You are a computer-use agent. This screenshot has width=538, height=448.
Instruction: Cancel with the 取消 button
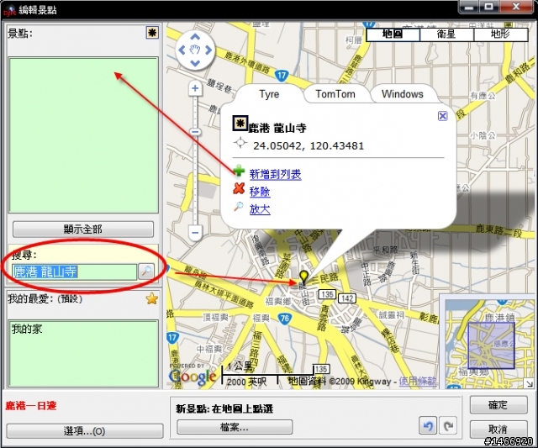click(498, 430)
